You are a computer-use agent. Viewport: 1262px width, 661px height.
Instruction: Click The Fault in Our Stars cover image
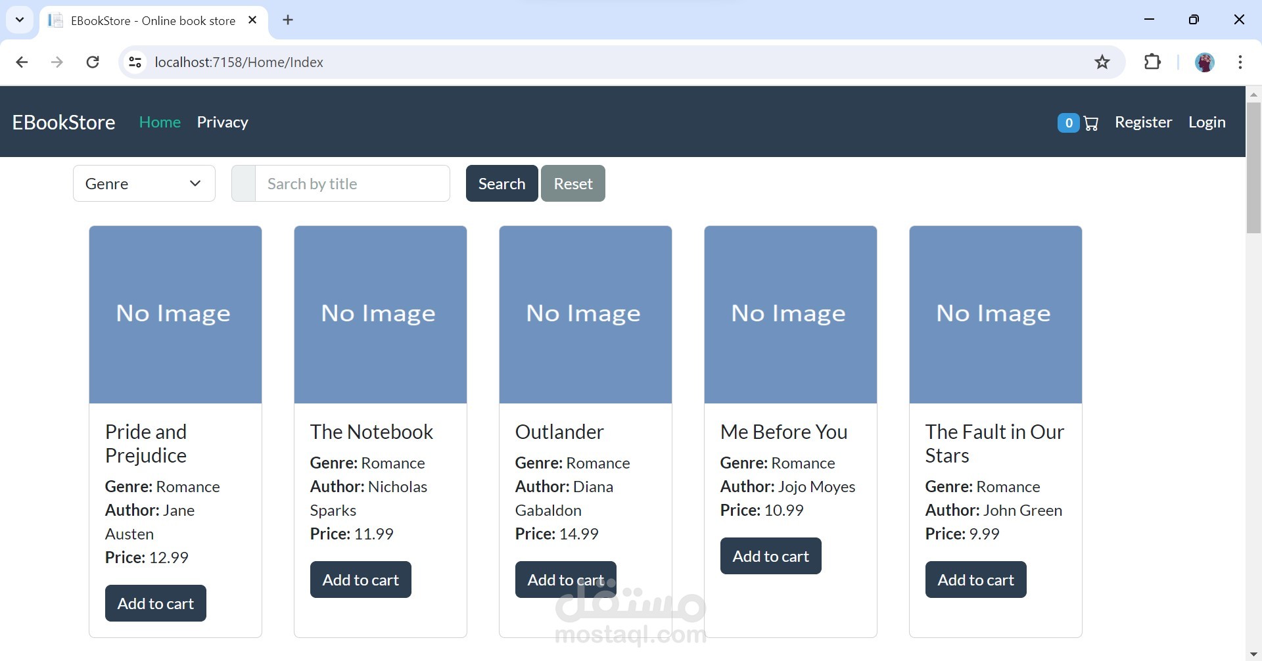coord(996,315)
